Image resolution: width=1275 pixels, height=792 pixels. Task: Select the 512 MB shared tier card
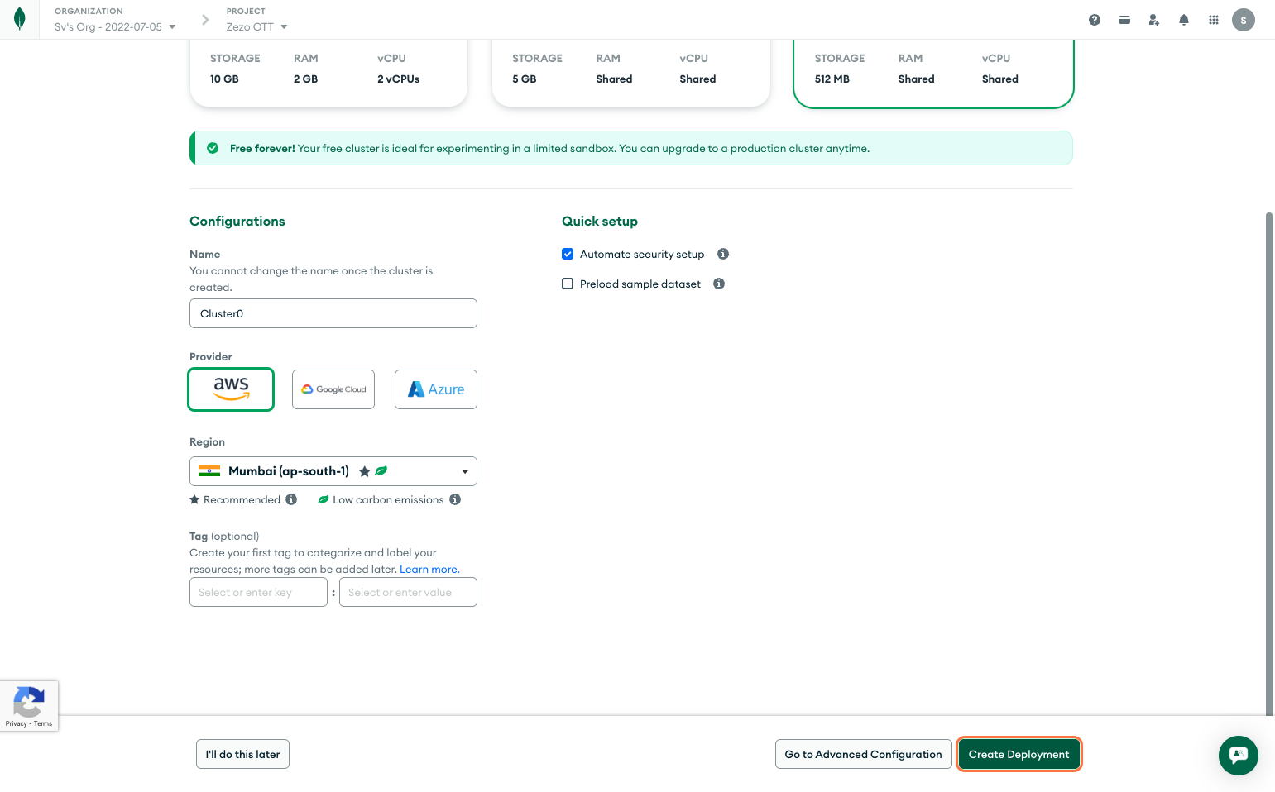coord(932,70)
